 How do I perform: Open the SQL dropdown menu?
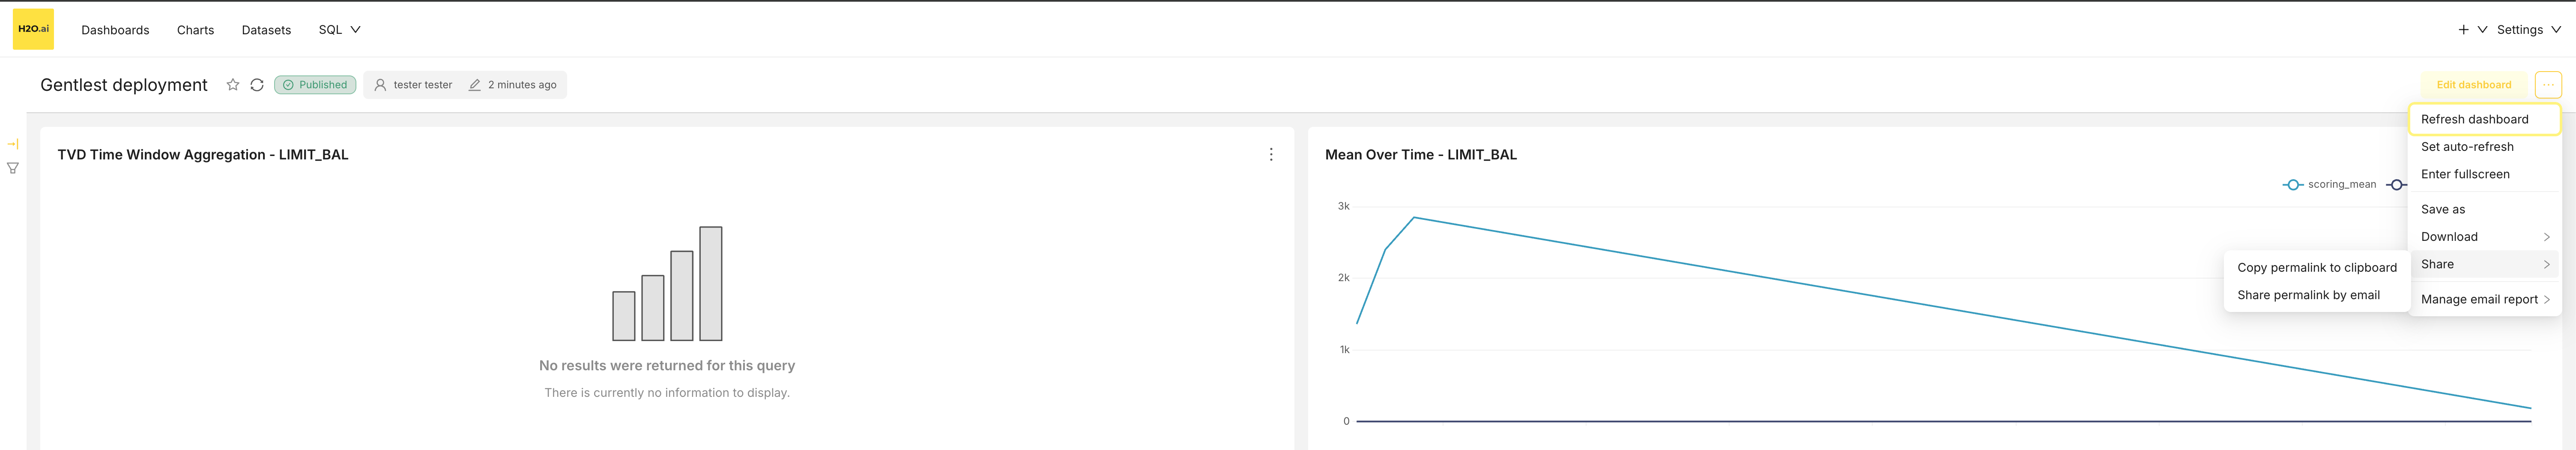[340, 30]
